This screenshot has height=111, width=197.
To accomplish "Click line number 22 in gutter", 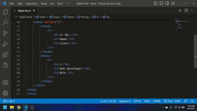I will pos(18,73).
